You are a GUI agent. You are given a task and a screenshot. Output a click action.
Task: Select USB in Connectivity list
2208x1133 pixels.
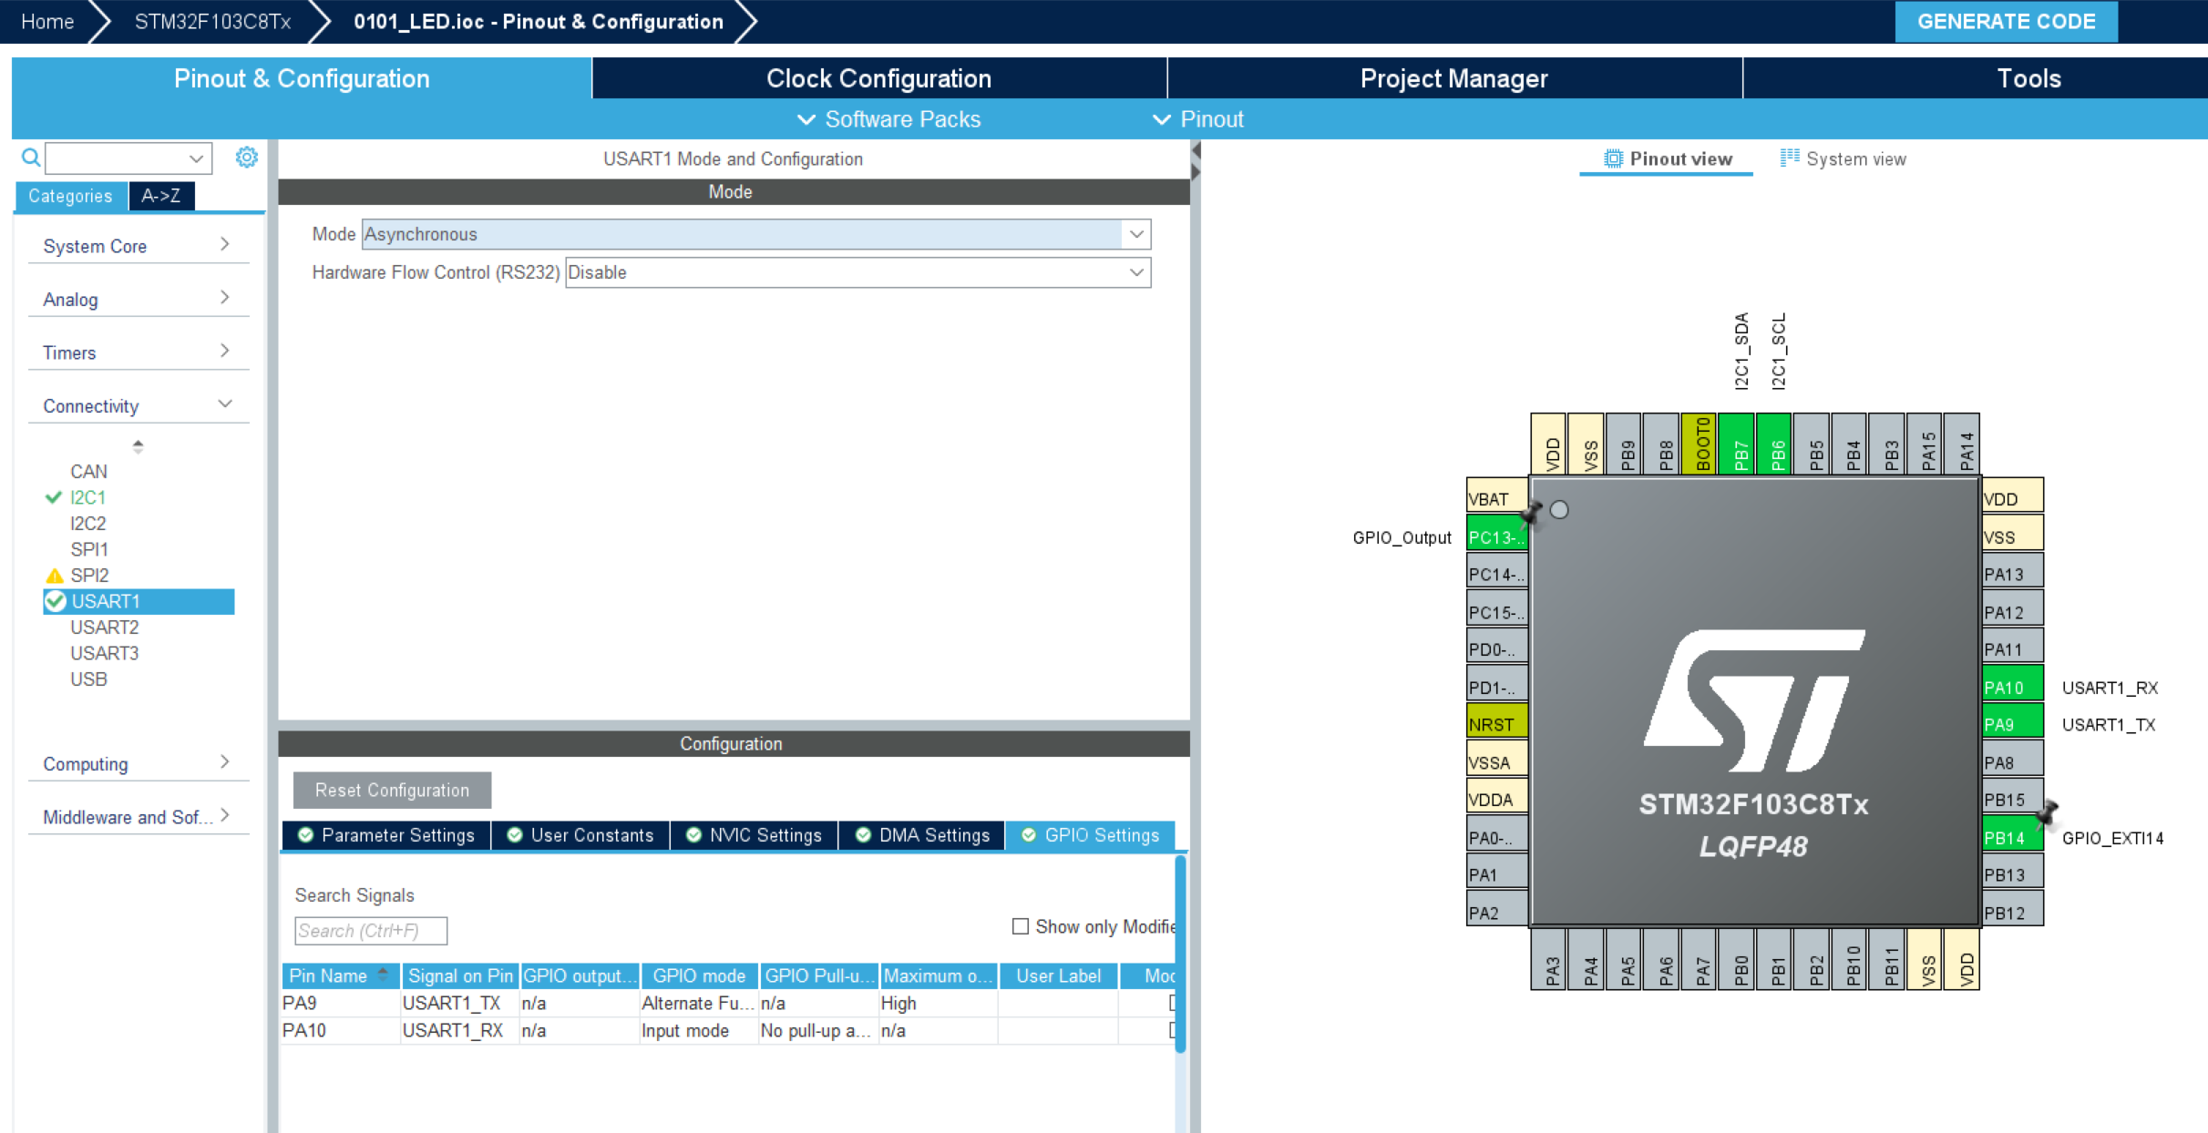click(x=88, y=679)
